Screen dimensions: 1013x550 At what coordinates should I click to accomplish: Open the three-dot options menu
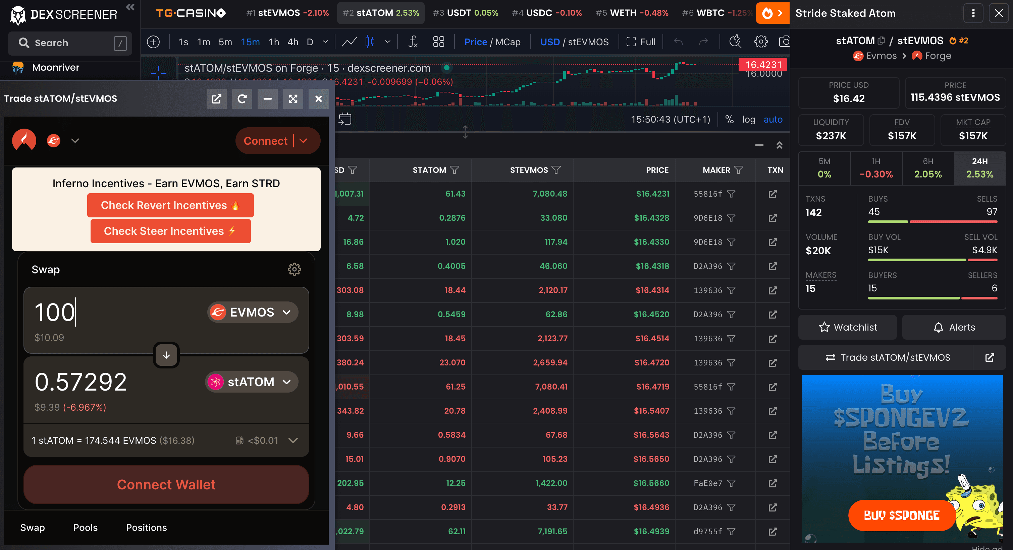pyautogui.click(x=973, y=13)
